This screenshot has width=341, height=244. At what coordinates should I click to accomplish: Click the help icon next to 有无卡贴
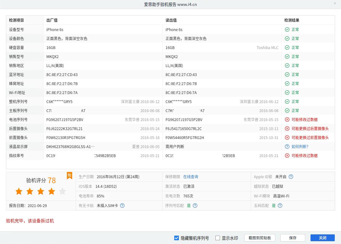point(122,206)
